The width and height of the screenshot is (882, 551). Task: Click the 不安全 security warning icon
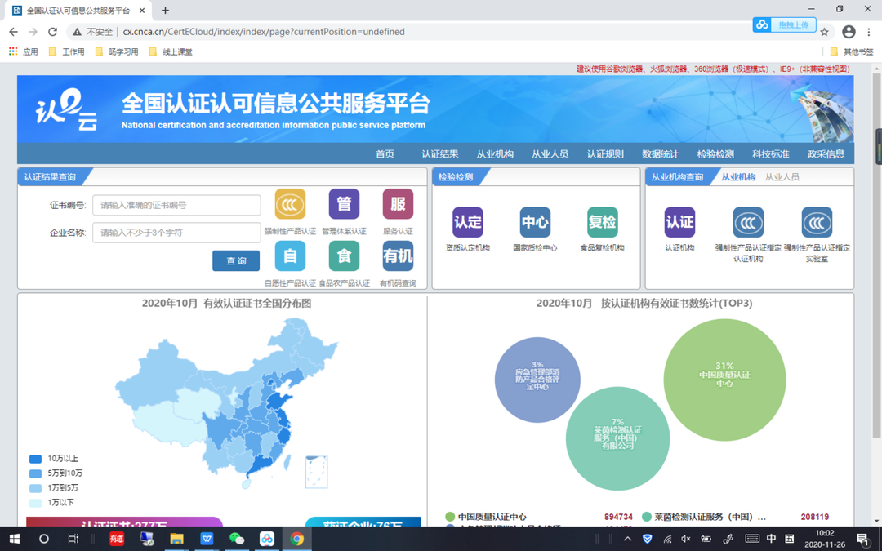coord(77,32)
